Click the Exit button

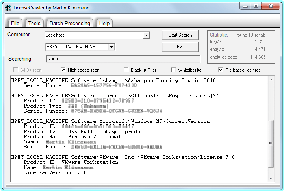pyautogui.click(x=180, y=47)
